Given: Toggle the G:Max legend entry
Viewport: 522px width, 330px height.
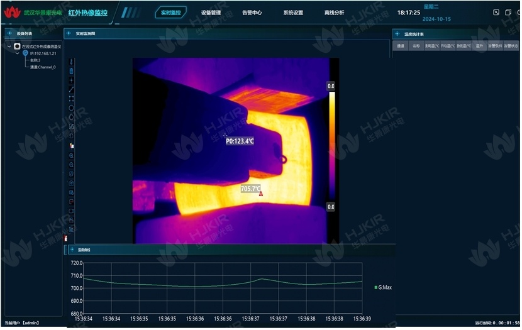Looking at the screenshot, I should coord(383,287).
